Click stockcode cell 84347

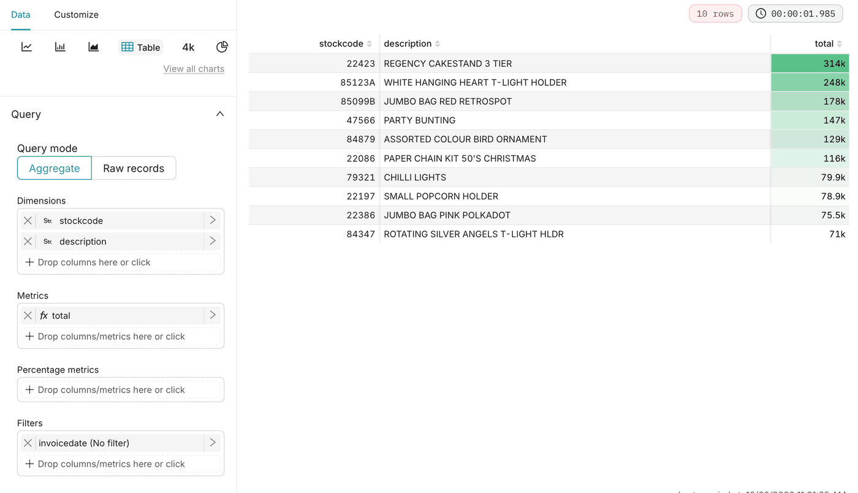(314, 234)
